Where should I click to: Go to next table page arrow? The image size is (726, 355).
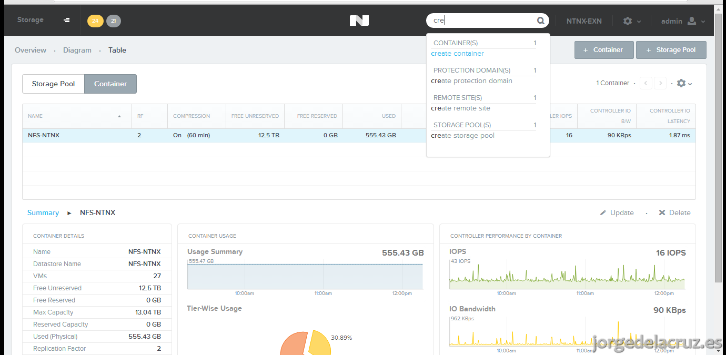(x=660, y=83)
